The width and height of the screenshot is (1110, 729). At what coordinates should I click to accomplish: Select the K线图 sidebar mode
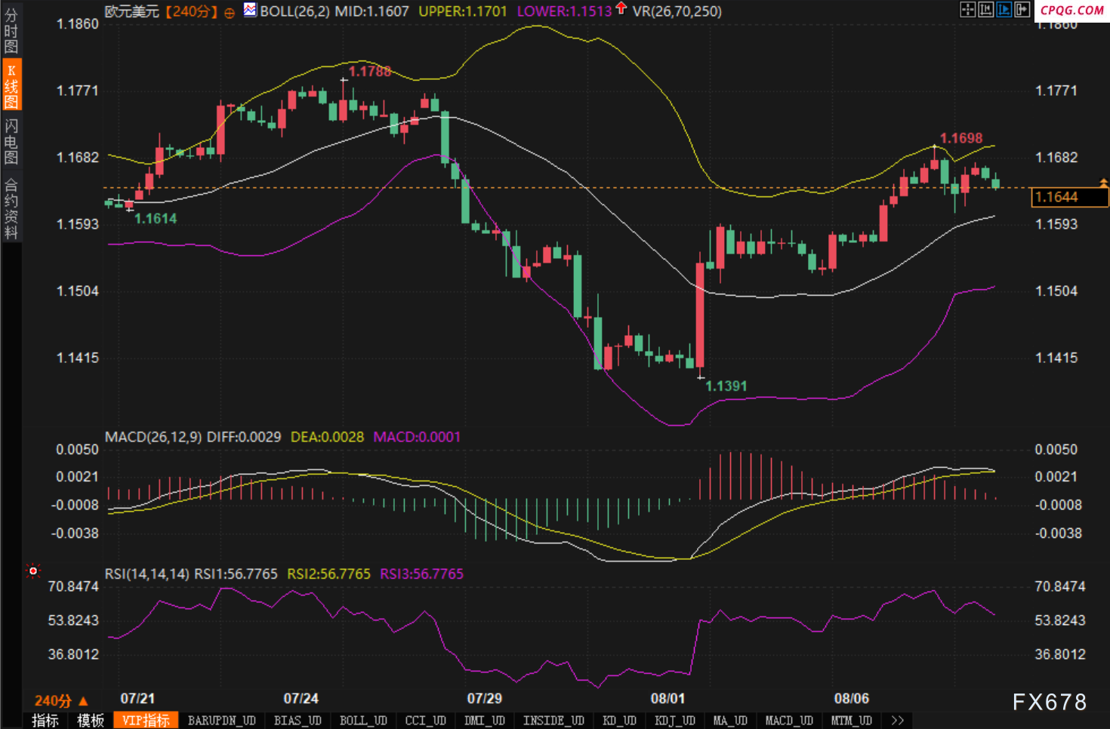[11, 86]
